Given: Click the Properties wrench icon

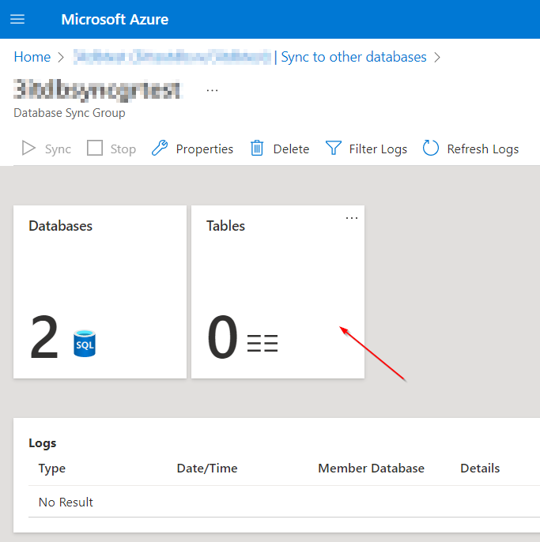Looking at the screenshot, I should tap(160, 148).
